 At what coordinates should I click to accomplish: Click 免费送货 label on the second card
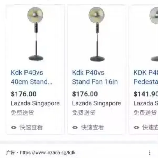(83, 112)
